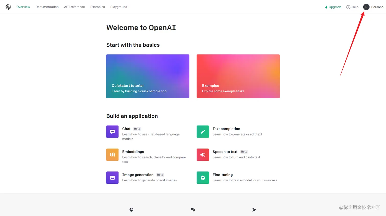Open the Documentation tab
This screenshot has height=216, width=386.
pos(47,7)
